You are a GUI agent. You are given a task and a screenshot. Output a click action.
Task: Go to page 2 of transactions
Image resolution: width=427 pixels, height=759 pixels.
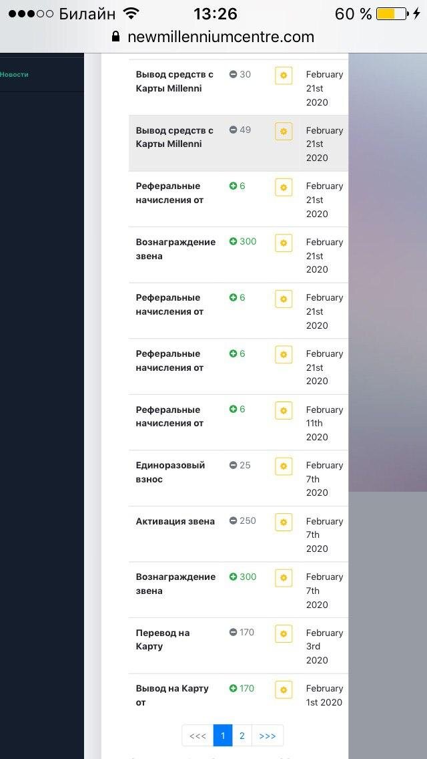pos(242,736)
